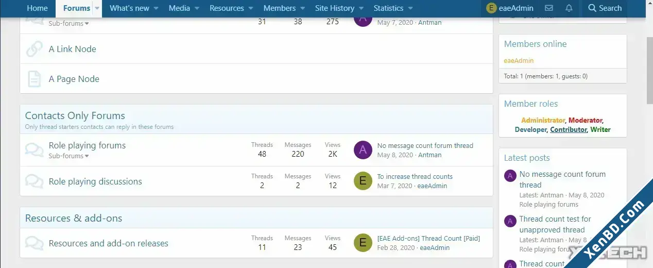The height and width of the screenshot is (268, 653).
Task: Click the A Page Node document icon
Action: pyautogui.click(x=35, y=79)
